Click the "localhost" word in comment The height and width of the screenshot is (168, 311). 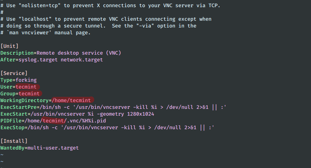pyautogui.click(x=35, y=19)
